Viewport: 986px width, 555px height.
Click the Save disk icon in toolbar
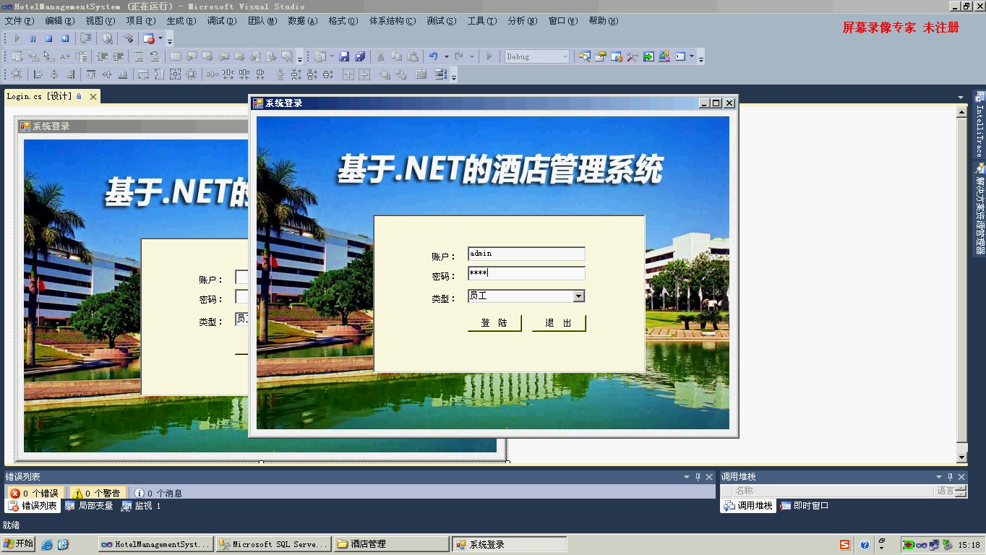pos(344,56)
